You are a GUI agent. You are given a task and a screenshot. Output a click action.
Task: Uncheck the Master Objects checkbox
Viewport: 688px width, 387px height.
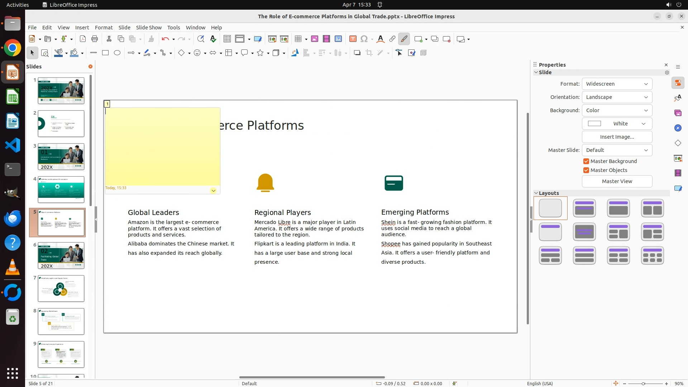(586, 170)
